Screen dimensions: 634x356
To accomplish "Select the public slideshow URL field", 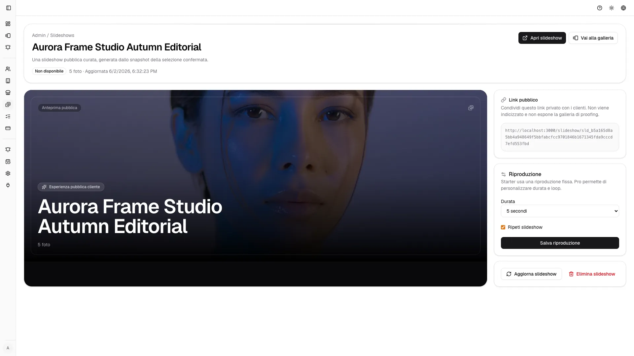I will 560,137.
